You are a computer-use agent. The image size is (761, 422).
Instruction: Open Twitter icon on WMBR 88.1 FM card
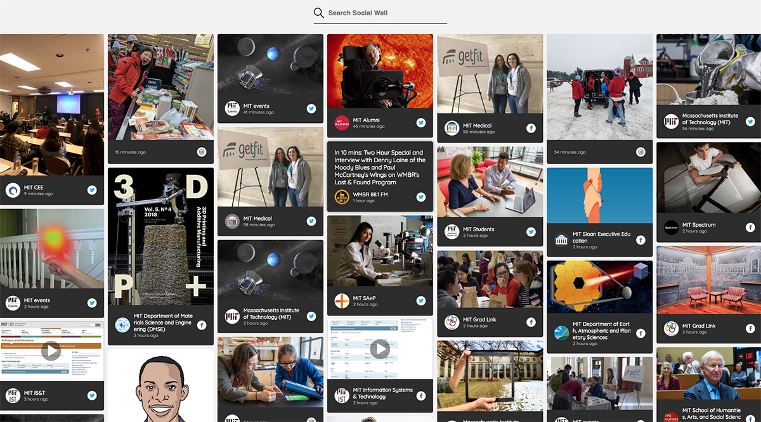pos(421,197)
